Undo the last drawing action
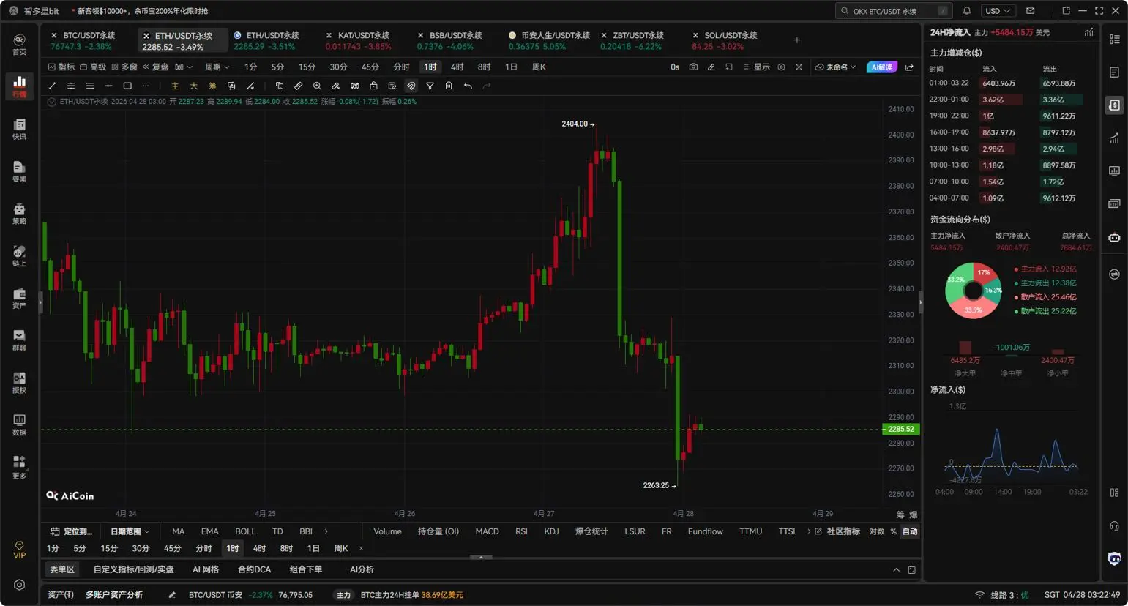Image resolution: width=1128 pixels, height=606 pixels. click(x=468, y=86)
